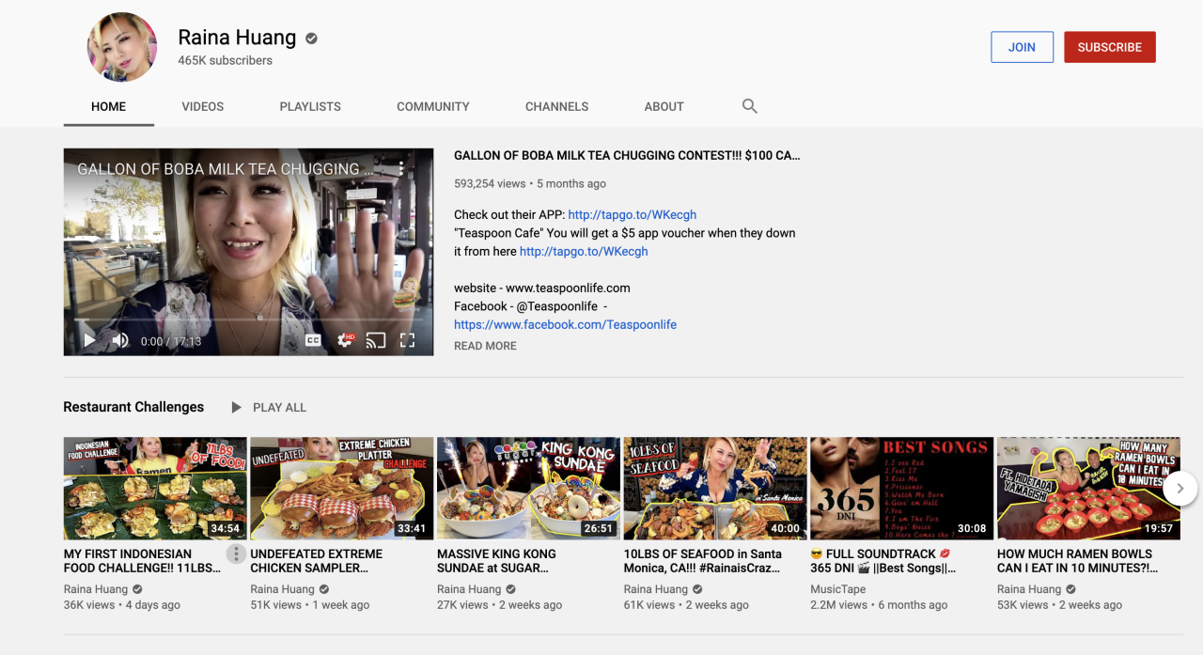Open UNDEFEATED EXTREME CHICKEN SAMPLER title
The height and width of the screenshot is (655, 1203).
[317, 561]
